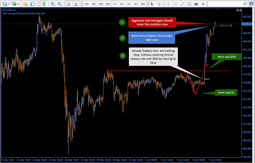Select the M30 timeframe
Viewport: 255px width, 163px height.
point(108,4)
